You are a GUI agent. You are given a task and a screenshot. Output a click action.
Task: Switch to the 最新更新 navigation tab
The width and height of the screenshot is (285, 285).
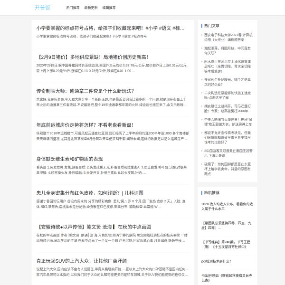(x=91, y=8)
